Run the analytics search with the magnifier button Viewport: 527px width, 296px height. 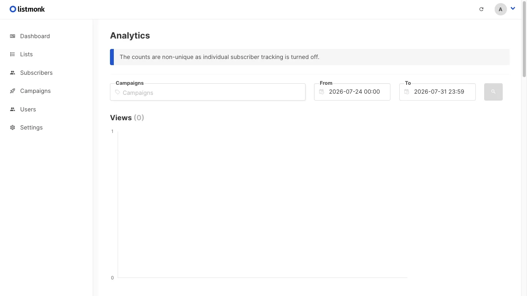click(493, 92)
